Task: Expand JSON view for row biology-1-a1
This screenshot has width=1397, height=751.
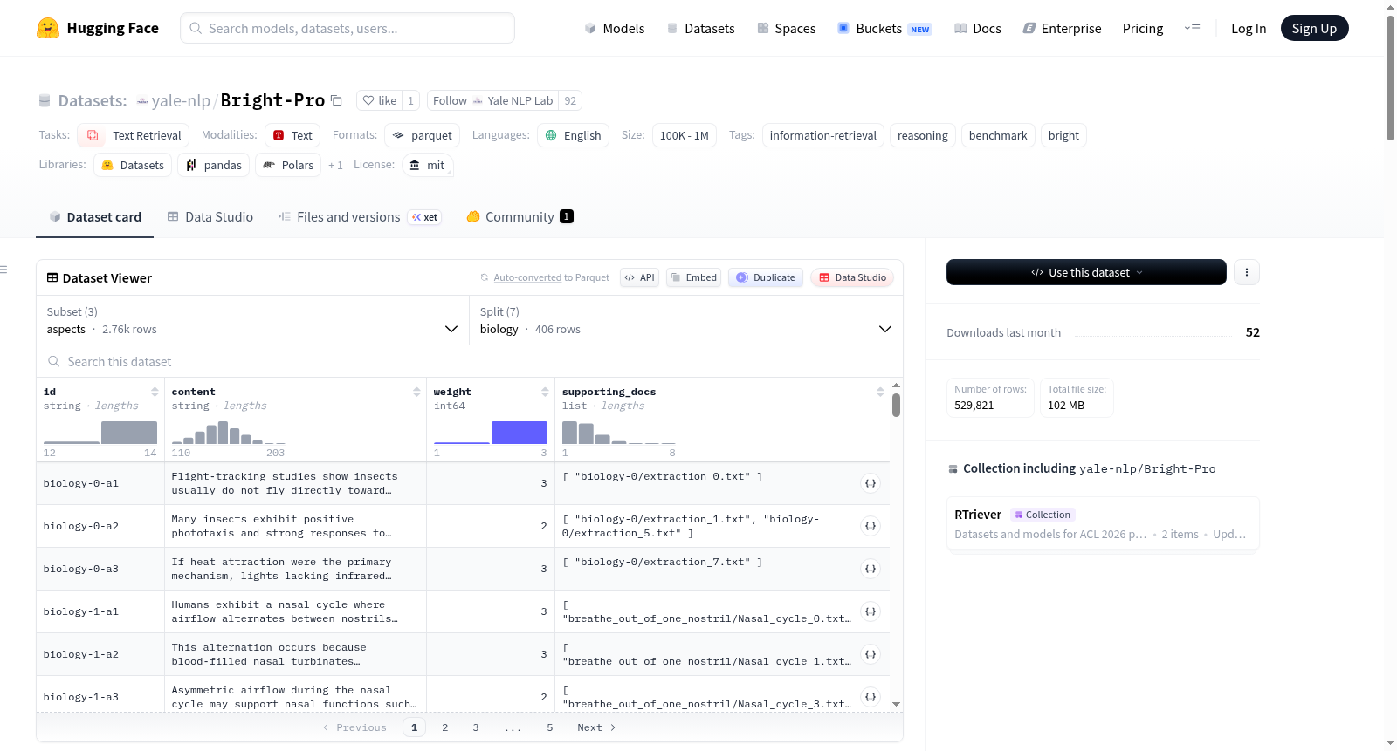Action: pos(871,611)
